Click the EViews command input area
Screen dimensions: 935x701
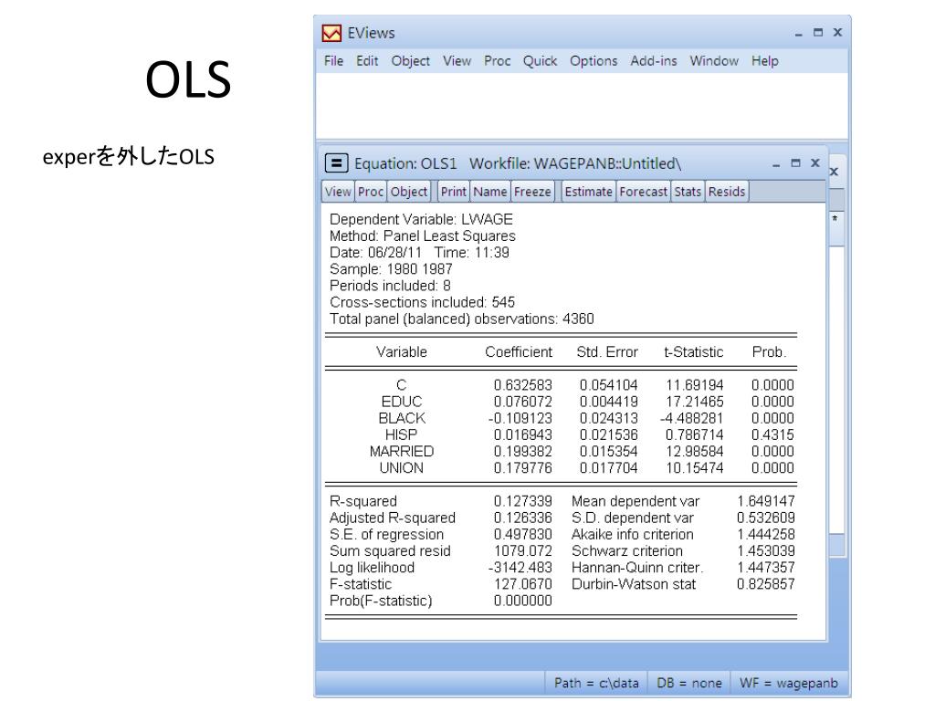(x=582, y=106)
